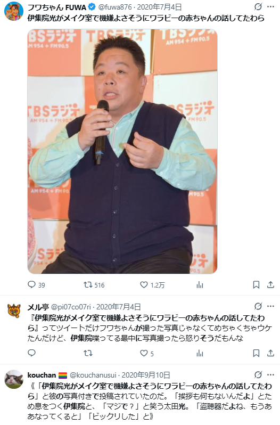
Task: Open more options on メル亭's reply
Action: point(270,306)
